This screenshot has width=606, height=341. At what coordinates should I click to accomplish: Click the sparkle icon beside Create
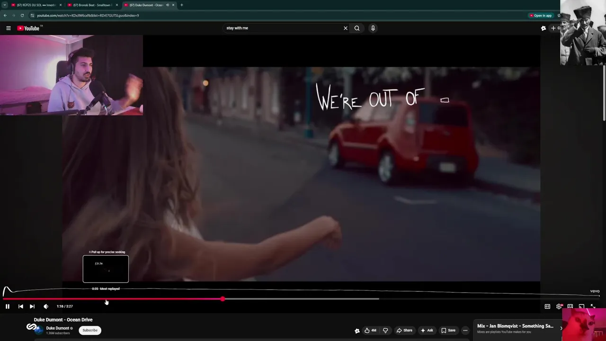pyautogui.click(x=544, y=28)
